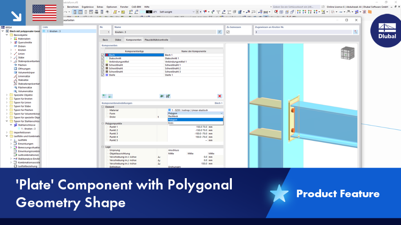Click the insert component row icon below list
The height and width of the screenshot is (225, 401).
point(104,96)
